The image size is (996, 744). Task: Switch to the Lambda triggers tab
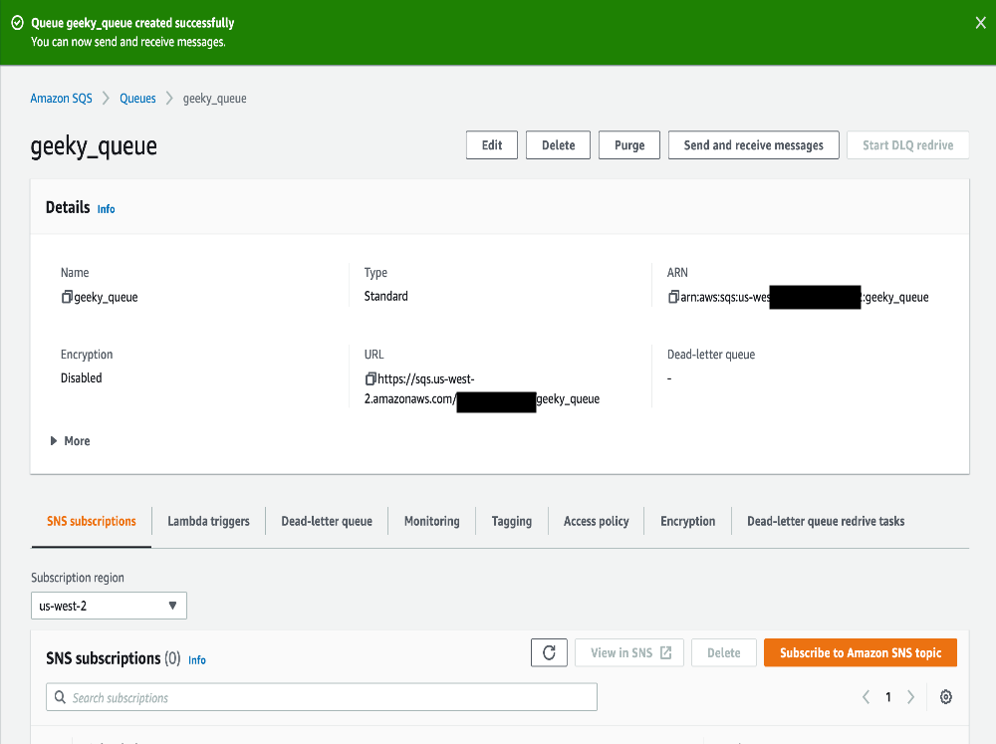coord(208,521)
